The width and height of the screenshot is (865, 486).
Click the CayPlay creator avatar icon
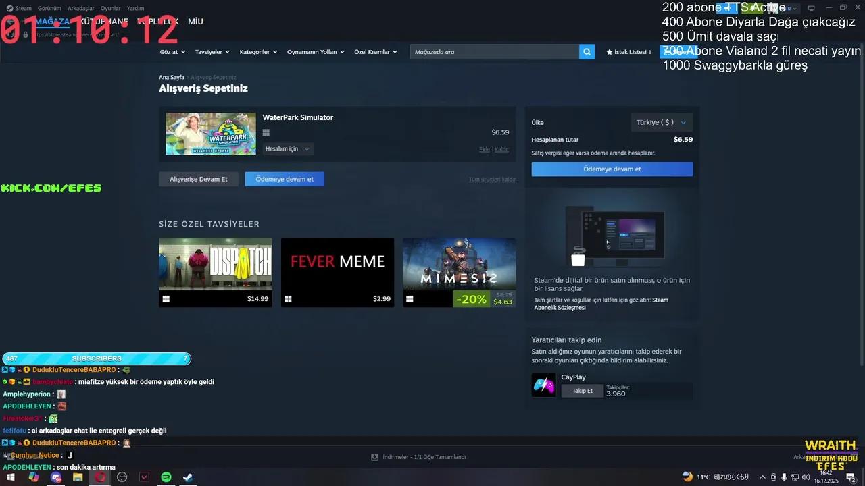coord(543,385)
